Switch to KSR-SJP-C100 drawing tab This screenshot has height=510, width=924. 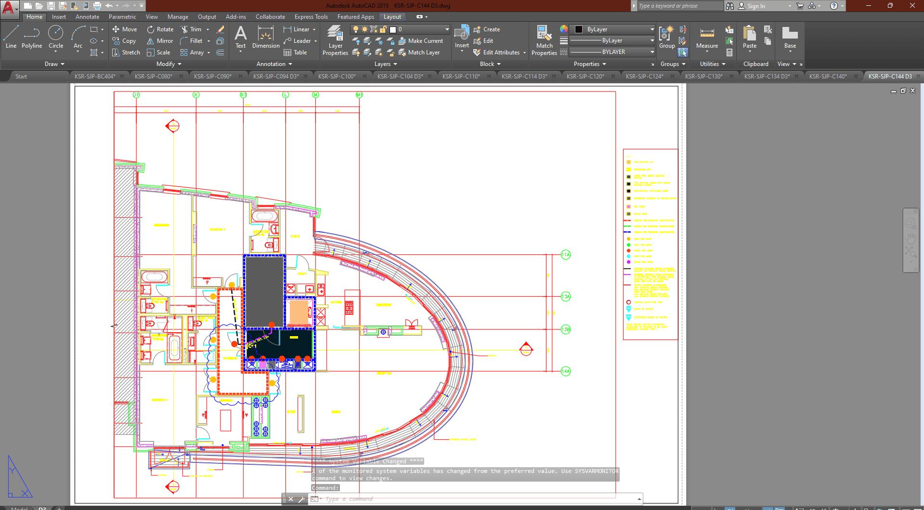tap(337, 77)
